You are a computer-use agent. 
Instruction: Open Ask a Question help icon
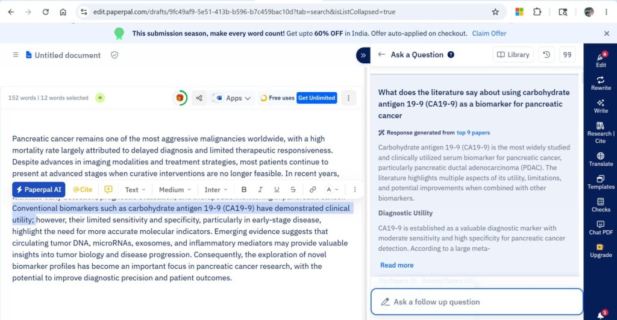[x=451, y=55]
